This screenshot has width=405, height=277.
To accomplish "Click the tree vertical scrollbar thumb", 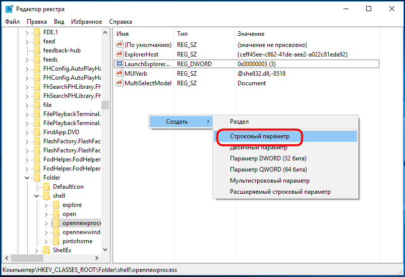I will click(x=105, y=105).
